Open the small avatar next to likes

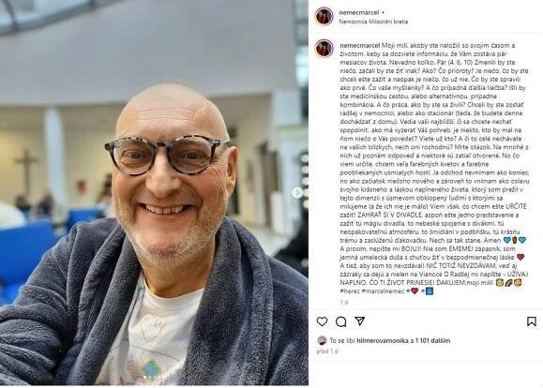[322, 340]
